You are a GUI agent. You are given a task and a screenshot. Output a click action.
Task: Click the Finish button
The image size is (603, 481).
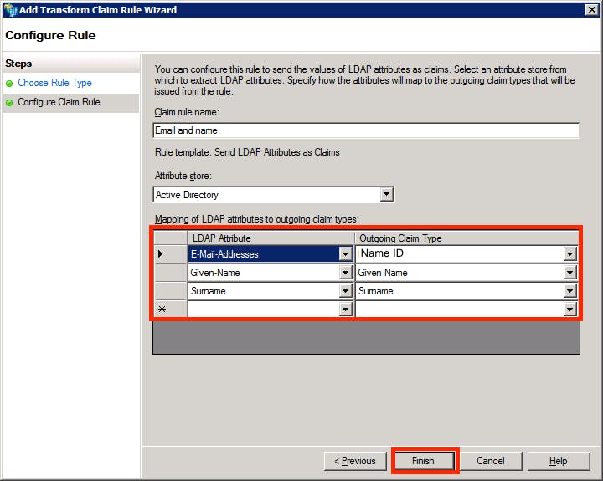(423, 461)
